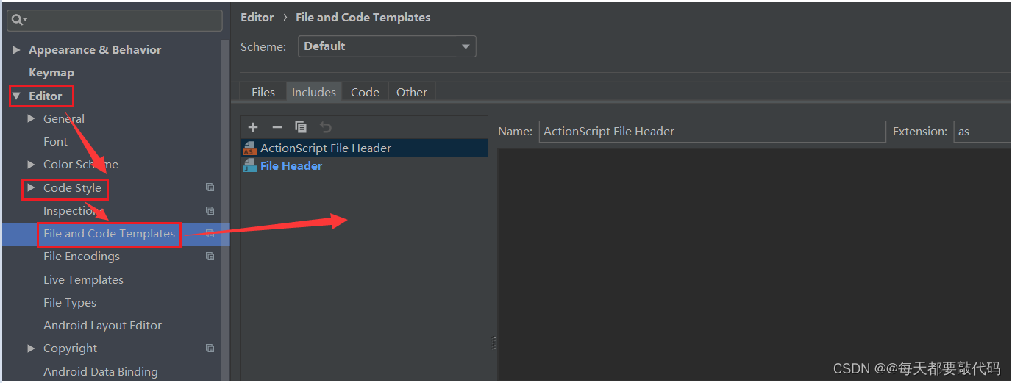This screenshot has height=383, width=1012.
Task: Switch to the Code tab
Action: [365, 92]
